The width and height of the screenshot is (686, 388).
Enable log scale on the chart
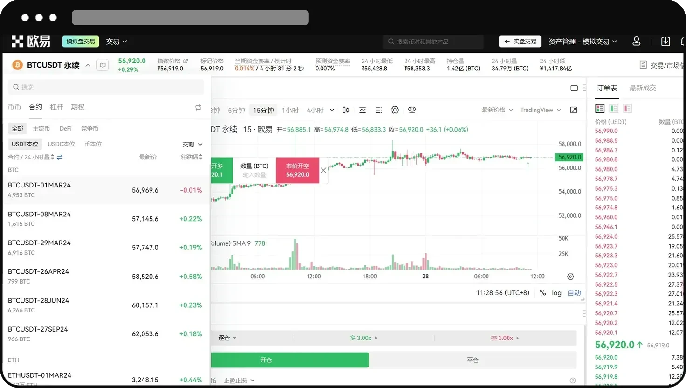[x=556, y=293]
